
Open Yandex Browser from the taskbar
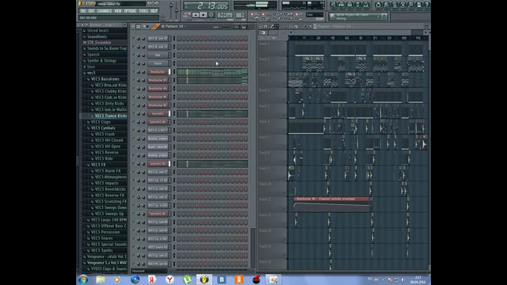pos(170,279)
